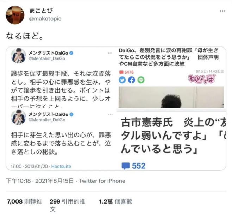Open more options on upper DaiGo tweet
Image resolution: width=232 pixels, height=219 pixels.
point(110,53)
